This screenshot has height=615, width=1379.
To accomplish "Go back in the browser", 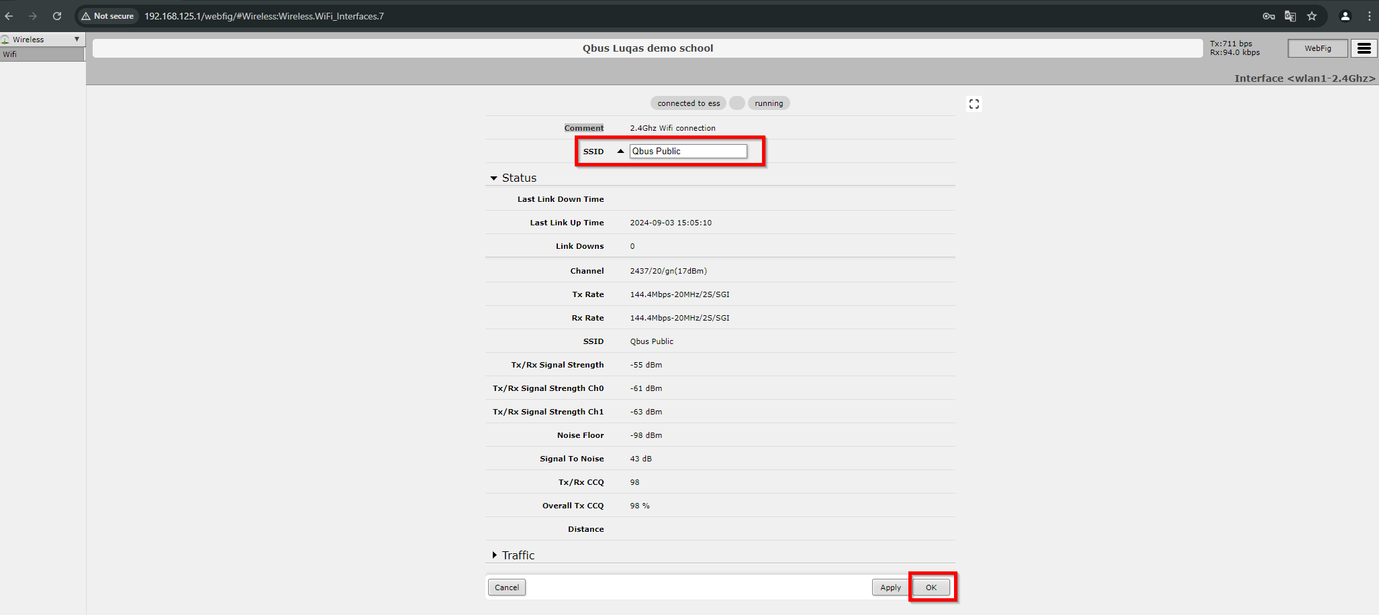I will [9, 16].
